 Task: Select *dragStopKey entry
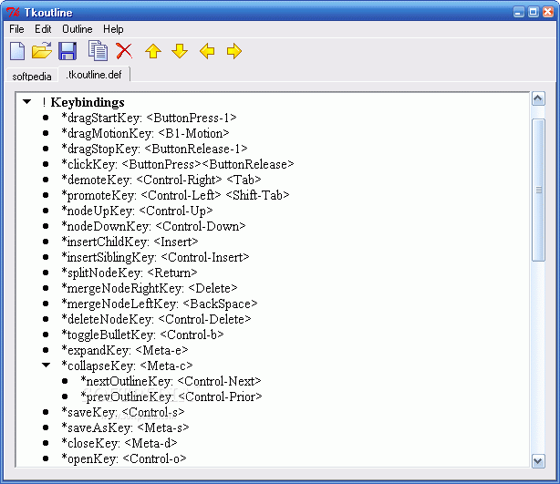(155, 149)
